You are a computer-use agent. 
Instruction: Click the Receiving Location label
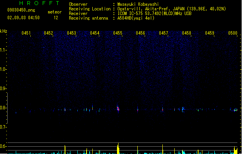coord(90,9)
